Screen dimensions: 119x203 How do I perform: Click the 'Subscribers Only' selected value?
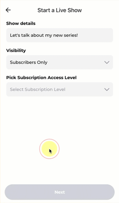pyautogui.click(x=29, y=62)
